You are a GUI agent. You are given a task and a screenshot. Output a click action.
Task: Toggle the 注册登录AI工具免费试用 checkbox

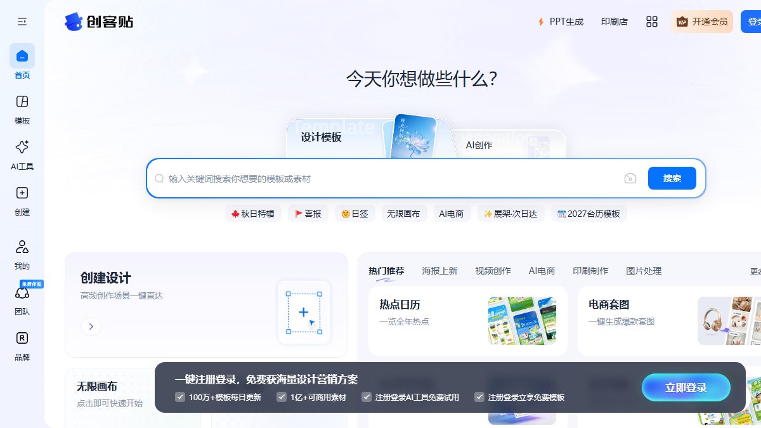click(367, 397)
